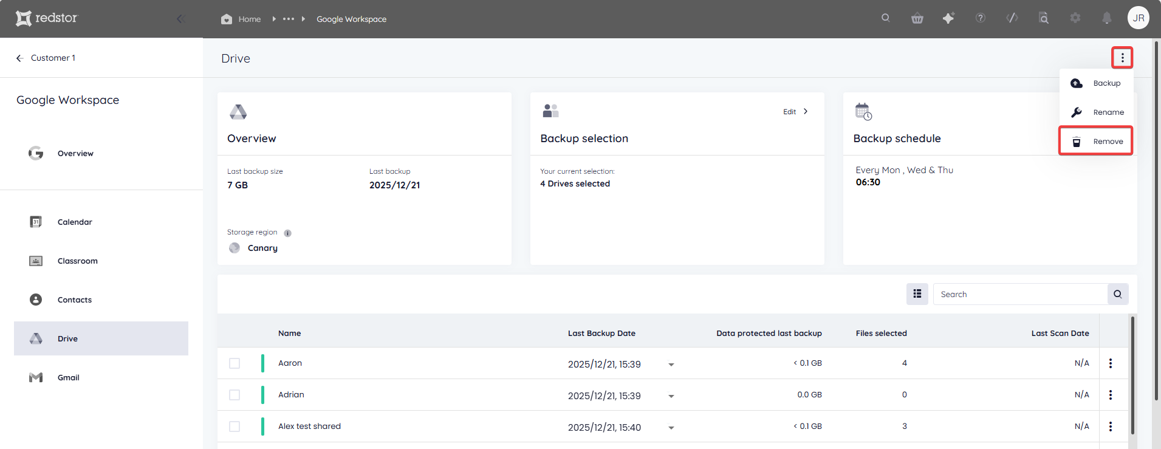
Task: Open Calendar in the sidebar
Action: pyautogui.click(x=101, y=222)
